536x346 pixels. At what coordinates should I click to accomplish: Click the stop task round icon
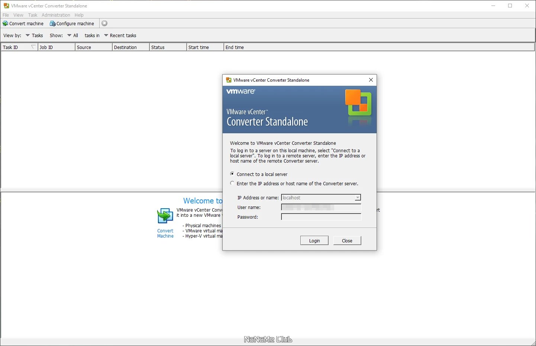105,23
